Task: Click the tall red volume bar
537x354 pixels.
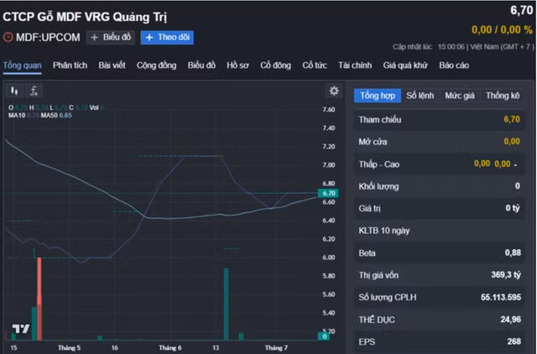Action: tap(39, 299)
